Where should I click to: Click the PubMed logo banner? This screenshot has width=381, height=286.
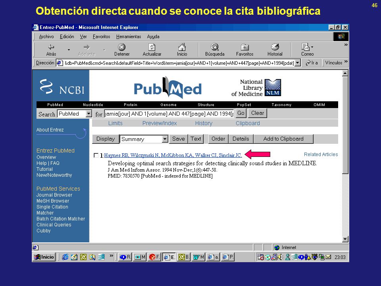(167, 88)
